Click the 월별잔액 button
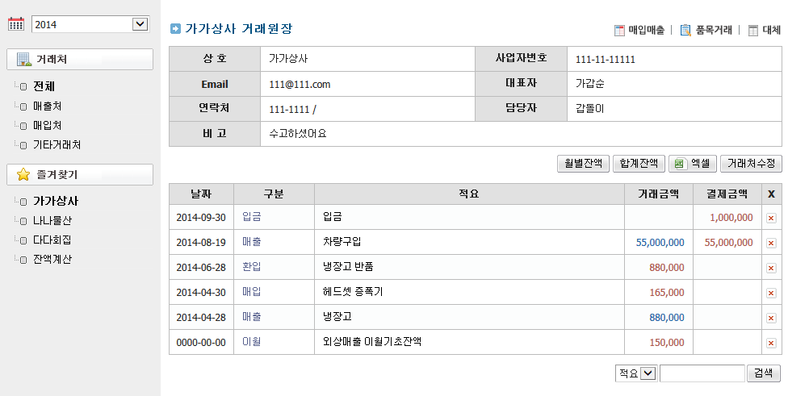788x396 pixels. coord(583,164)
